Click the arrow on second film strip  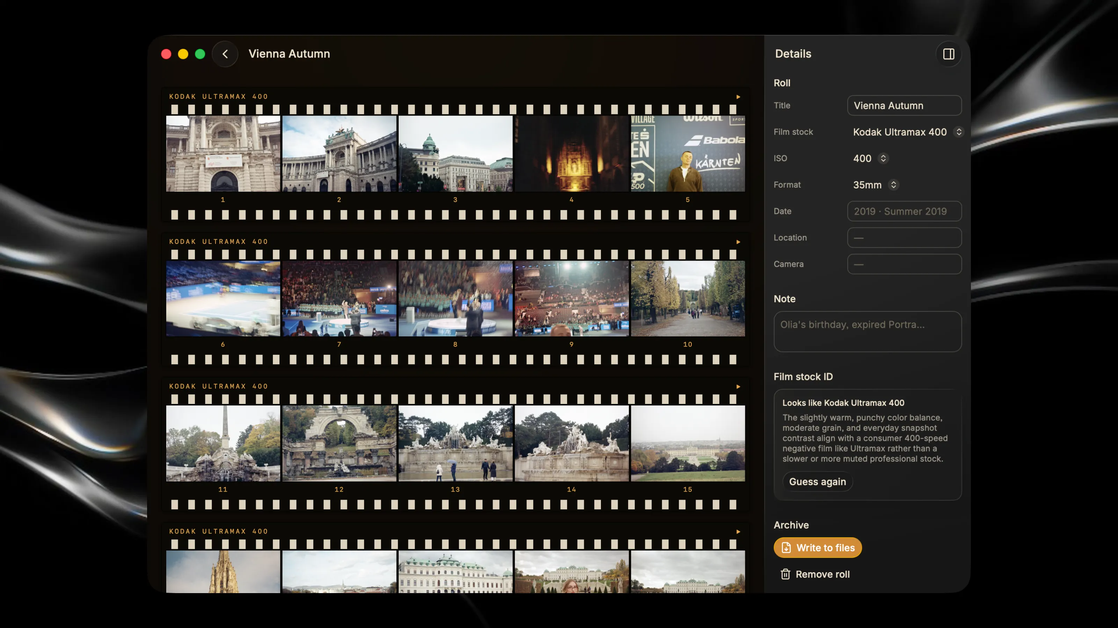click(x=738, y=242)
